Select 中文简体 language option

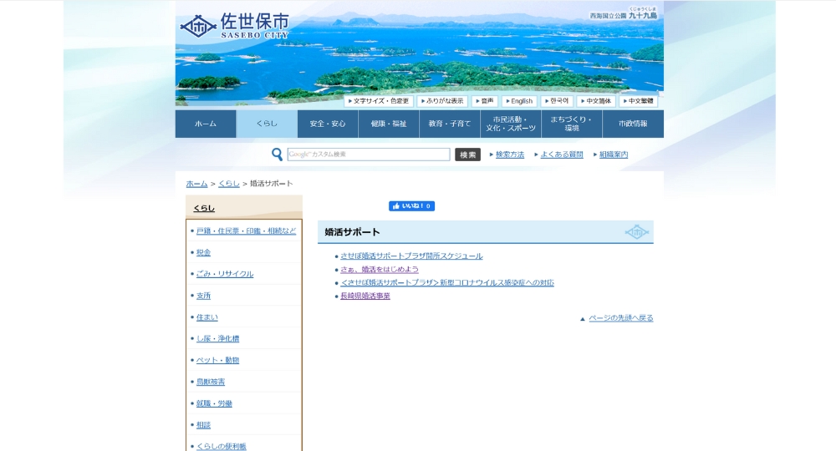595,101
